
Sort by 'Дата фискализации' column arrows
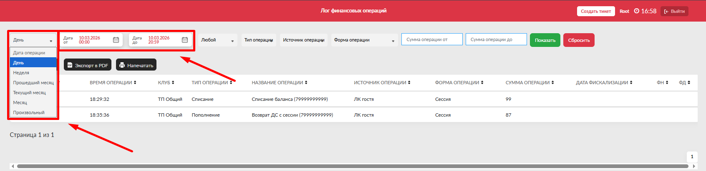(631, 83)
